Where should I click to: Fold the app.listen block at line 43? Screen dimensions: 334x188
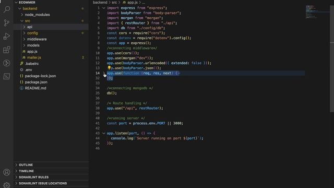104,133
